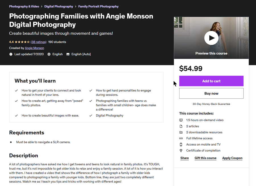The height and width of the screenshot is (186, 256).
Task: Click the downloadable resources icon
Action: pyautogui.click(x=181, y=132)
